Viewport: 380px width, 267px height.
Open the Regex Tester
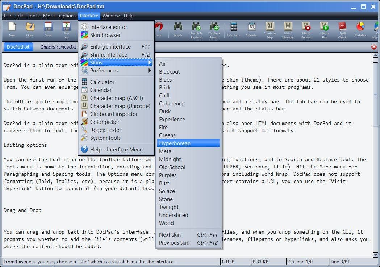[116, 130]
